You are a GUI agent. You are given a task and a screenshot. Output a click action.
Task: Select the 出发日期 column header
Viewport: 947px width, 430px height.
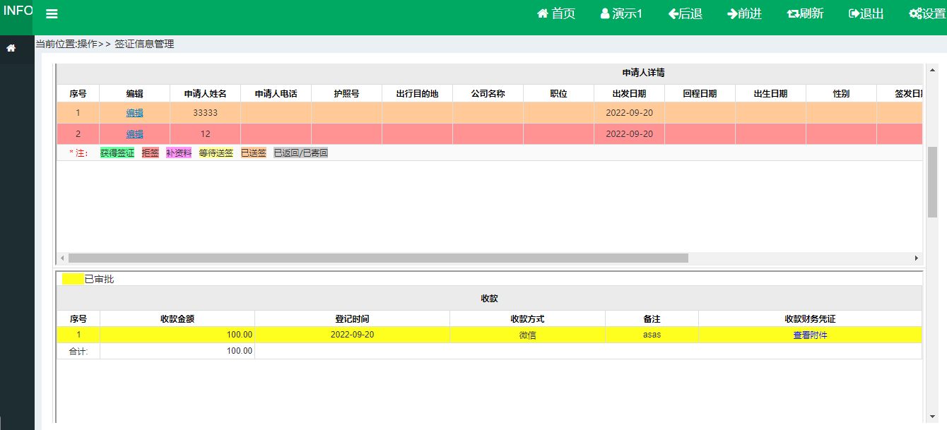click(x=629, y=94)
